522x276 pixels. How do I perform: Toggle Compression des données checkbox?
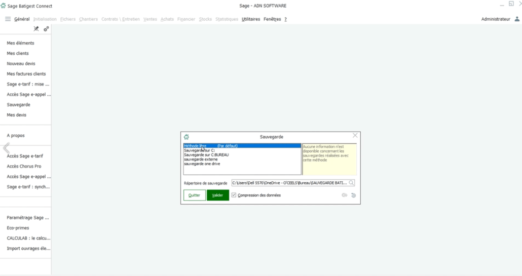coord(234,195)
